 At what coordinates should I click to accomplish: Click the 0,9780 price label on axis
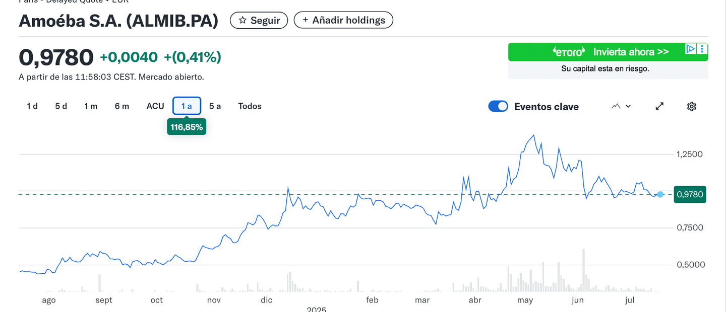[690, 194]
